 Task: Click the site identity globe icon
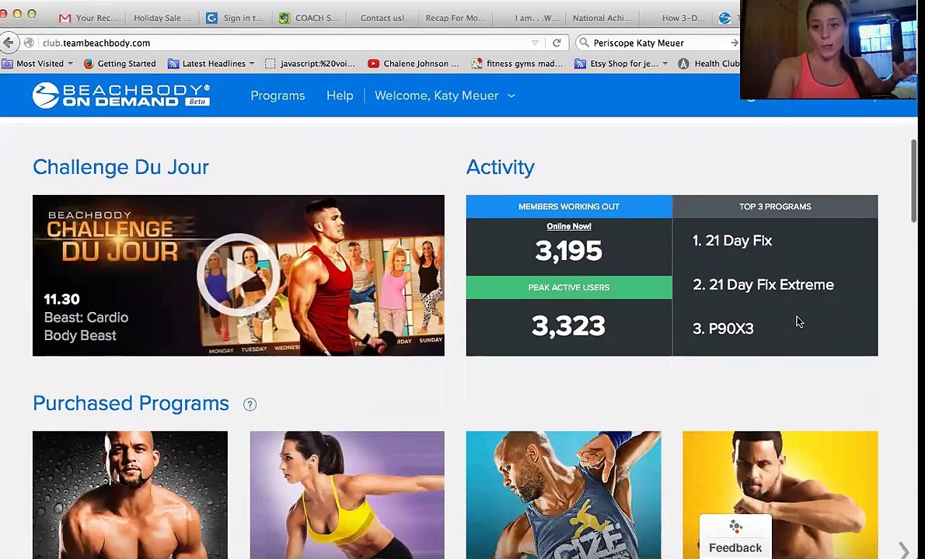point(29,43)
